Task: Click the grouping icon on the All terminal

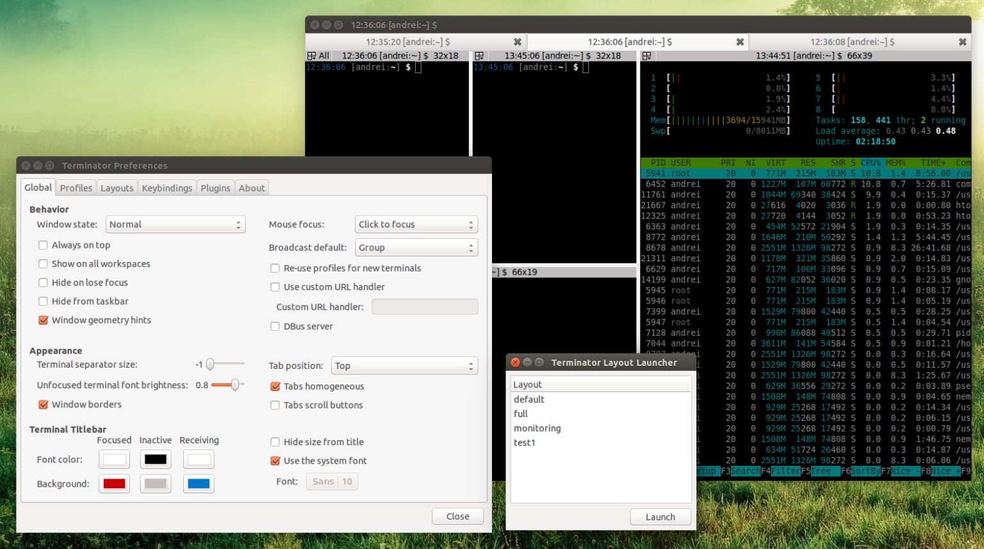Action: 312,55
